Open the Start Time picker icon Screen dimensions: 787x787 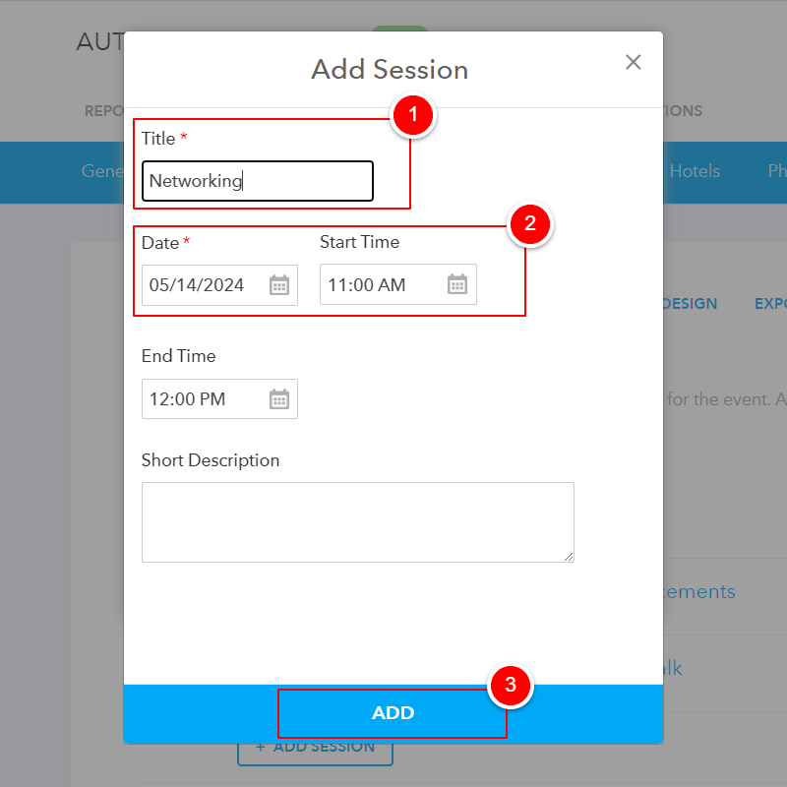click(x=457, y=285)
